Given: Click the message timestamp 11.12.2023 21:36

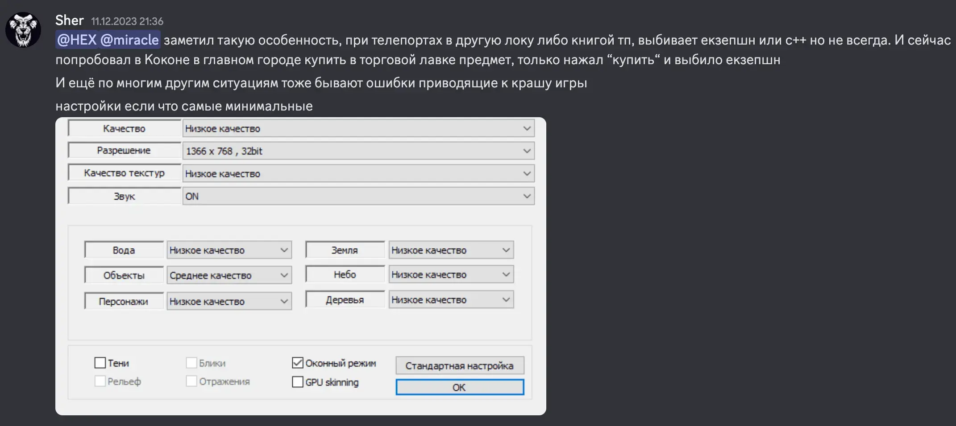Looking at the screenshot, I should coord(127,21).
